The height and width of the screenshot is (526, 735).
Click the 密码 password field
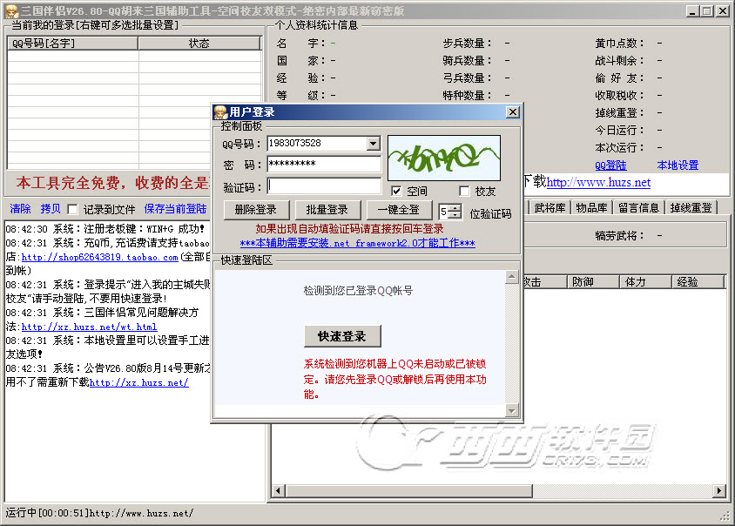324,164
